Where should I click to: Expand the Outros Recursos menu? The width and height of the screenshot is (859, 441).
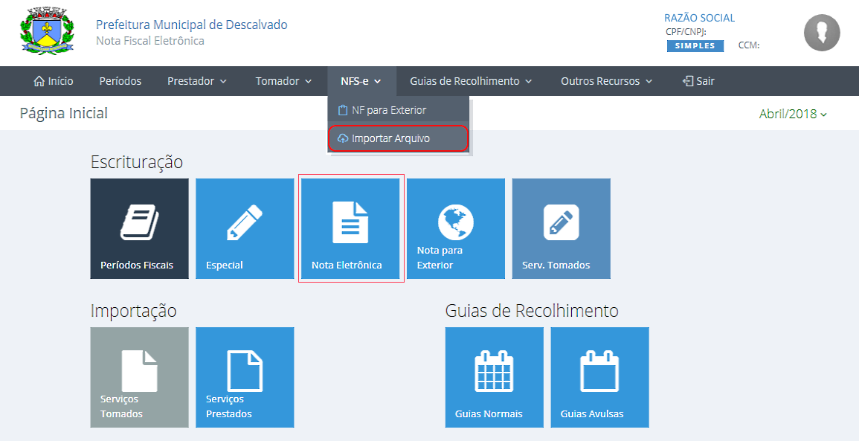pyautogui.click(x=606, y=81)
